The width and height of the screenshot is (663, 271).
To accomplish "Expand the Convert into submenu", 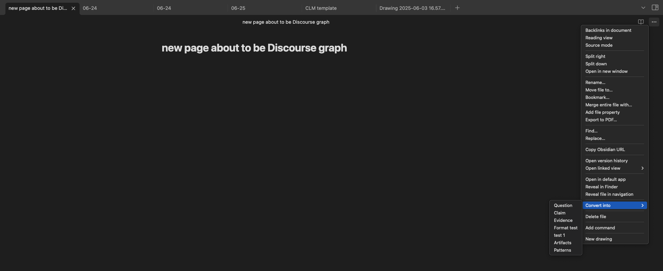I will (x=615, y=205).
